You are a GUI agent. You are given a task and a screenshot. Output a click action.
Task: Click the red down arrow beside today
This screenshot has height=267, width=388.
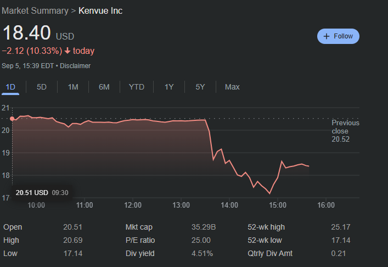(67, 51)
